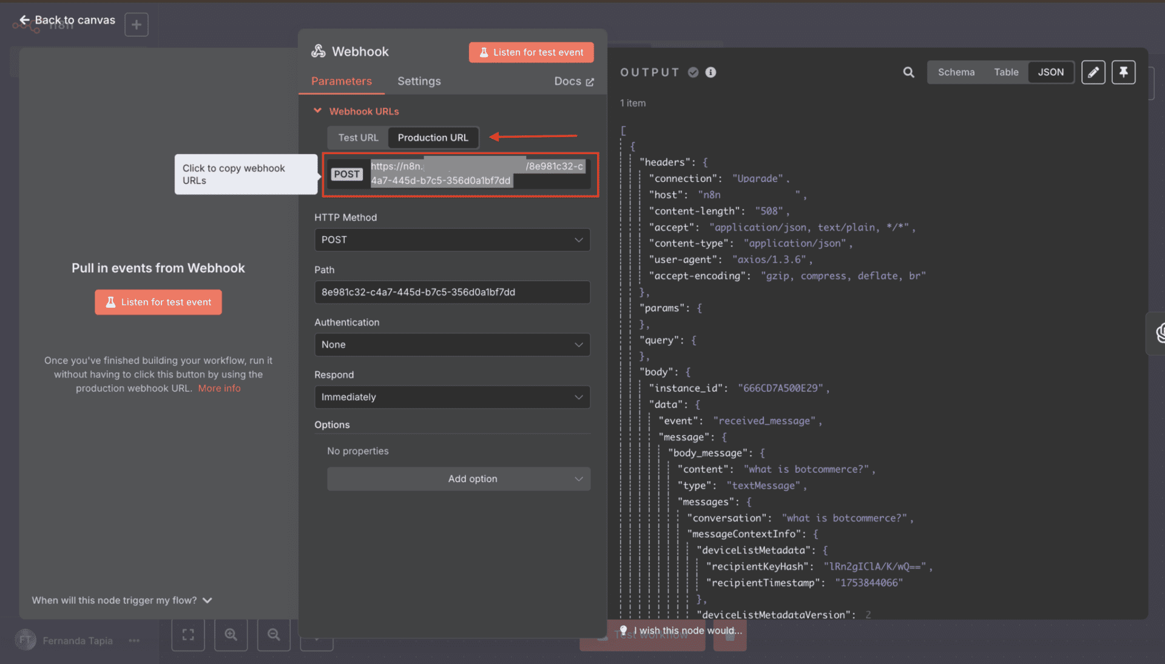This screenshot has width=1165, height=664.
Task: Click Back to canvas
Action: pyautogui.click(x=67, y=20)
